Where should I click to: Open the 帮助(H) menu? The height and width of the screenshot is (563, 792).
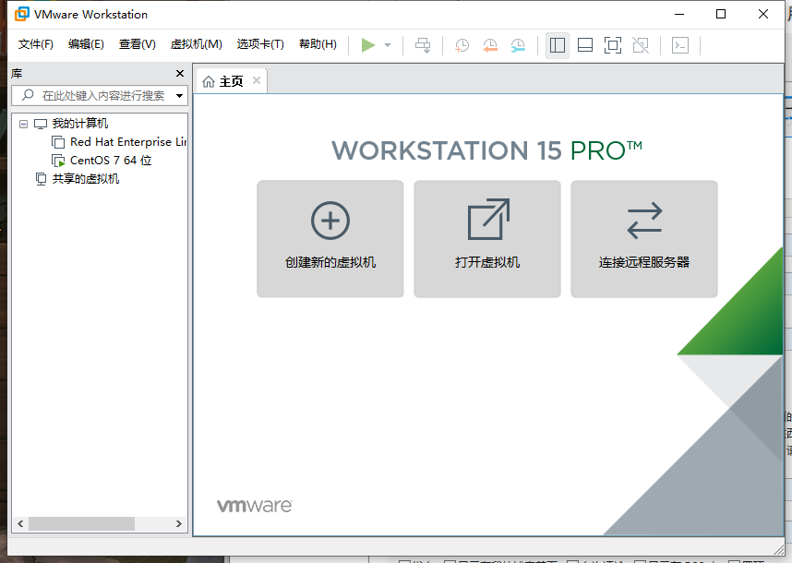[x=318, y=44]
